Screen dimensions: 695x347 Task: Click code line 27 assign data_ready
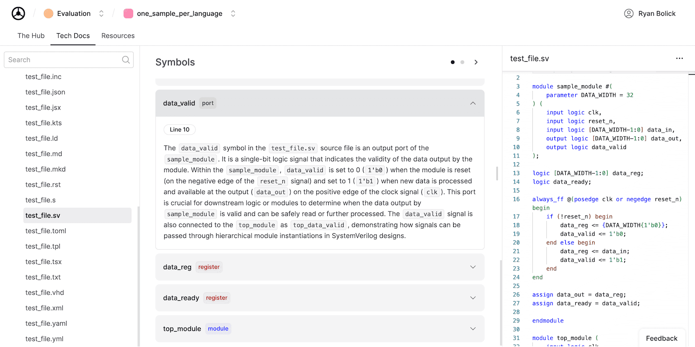[586, 303]
